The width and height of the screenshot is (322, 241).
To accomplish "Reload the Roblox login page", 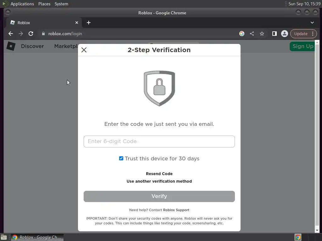I will coord(31,34).
